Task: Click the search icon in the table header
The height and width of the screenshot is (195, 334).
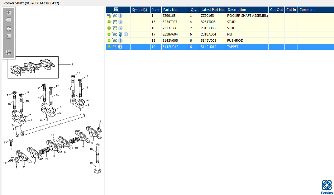Action: click(x=116, y=10)
